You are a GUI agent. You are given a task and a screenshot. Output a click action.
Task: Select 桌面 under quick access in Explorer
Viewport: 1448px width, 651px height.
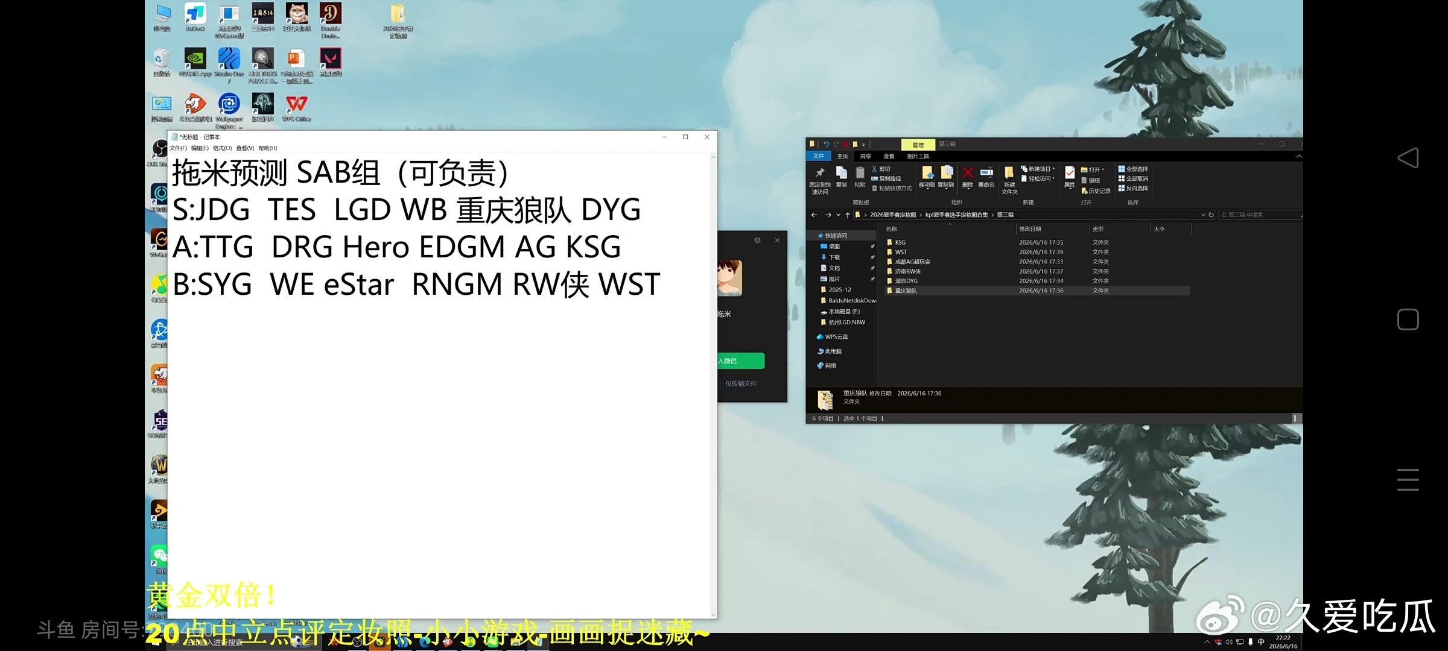tap(834, 247)
